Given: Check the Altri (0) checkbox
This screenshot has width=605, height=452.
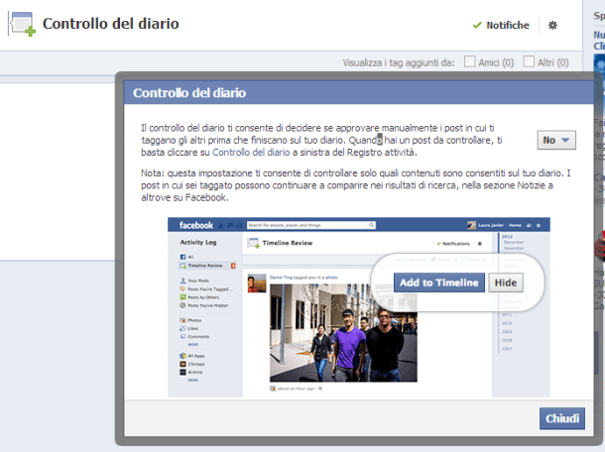Looking at the screenshot, I should point(529,61).
